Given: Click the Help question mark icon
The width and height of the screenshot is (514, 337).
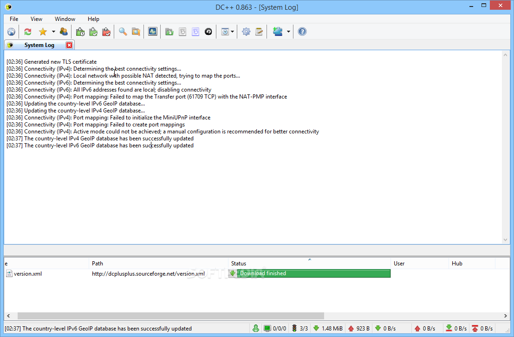Looking at the screenshot, I should click(302, 32).
